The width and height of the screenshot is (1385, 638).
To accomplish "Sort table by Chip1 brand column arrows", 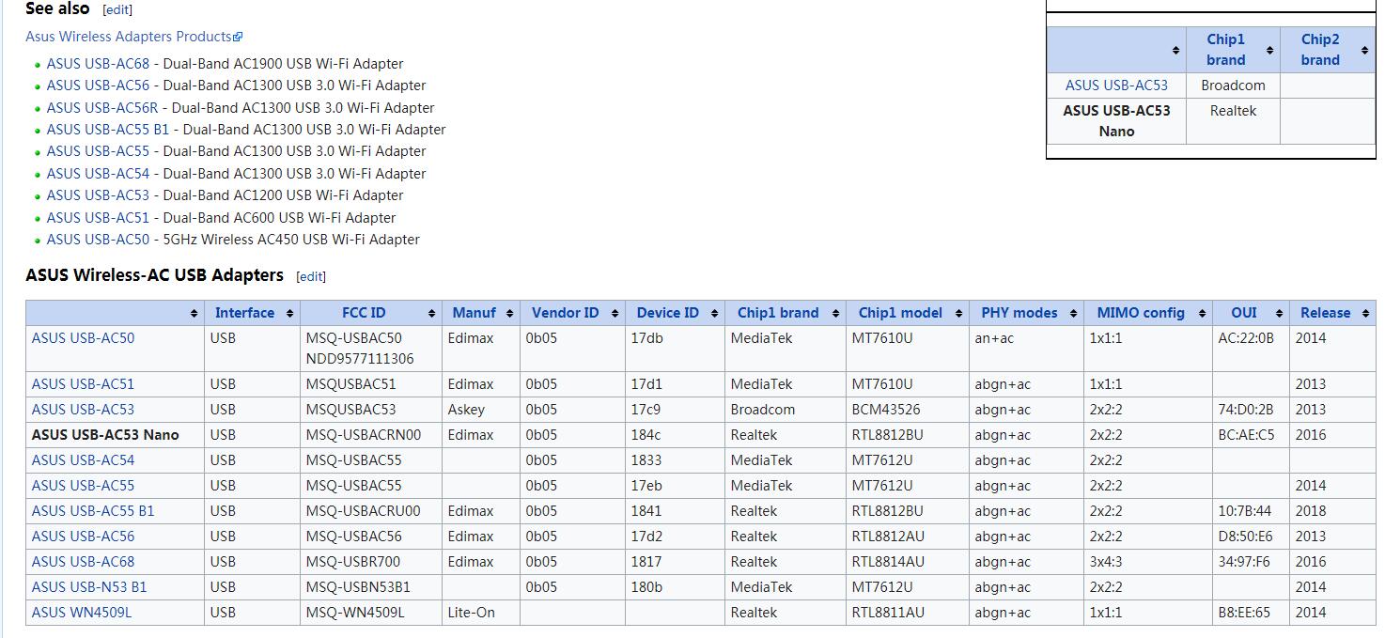I will pyautogui.click(x=836, y=313).
